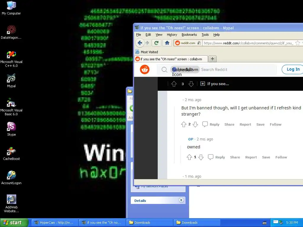Open the History menu in Mypal
303x227 pixels.
[172, 35]
